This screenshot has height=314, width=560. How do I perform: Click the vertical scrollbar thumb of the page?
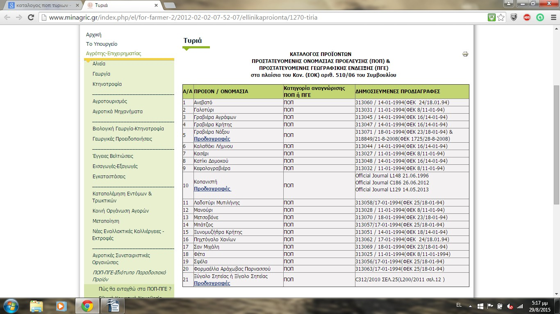coord(556,145)
